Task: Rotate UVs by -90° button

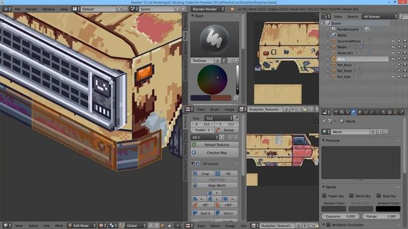Action: click(203, 205)
